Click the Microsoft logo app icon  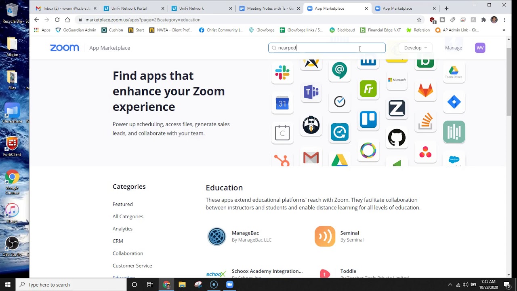[x=397, y=80]
